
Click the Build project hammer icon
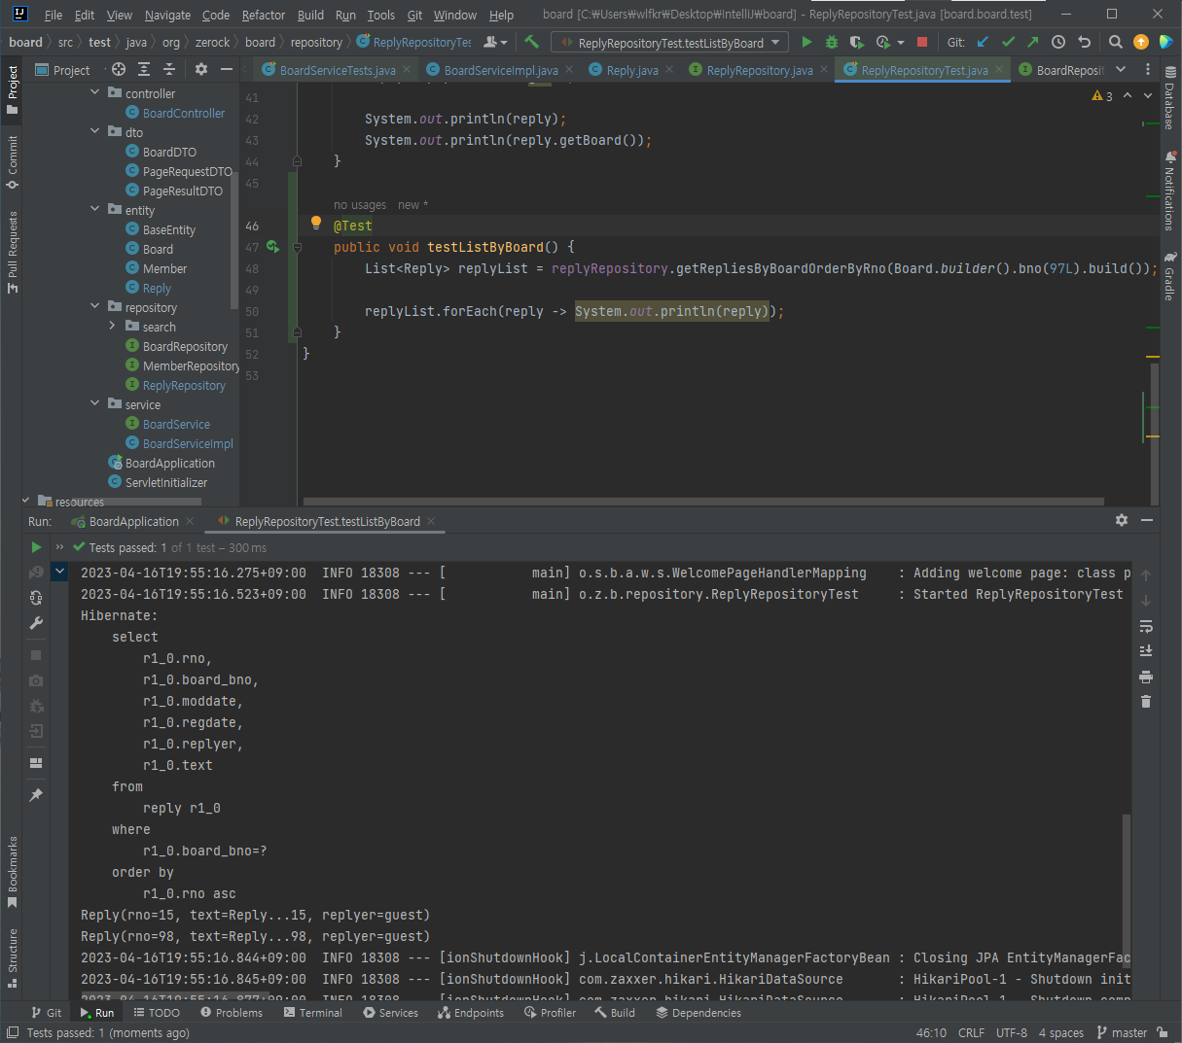(531, 42)
